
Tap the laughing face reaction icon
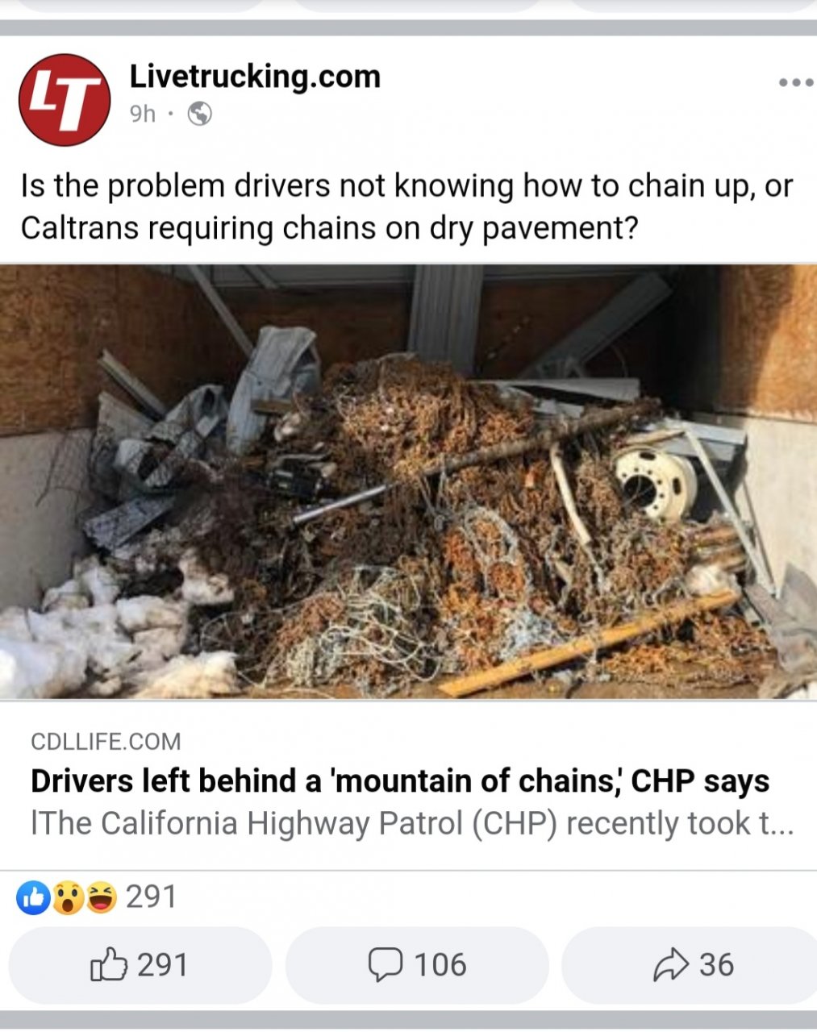point(101,897)
